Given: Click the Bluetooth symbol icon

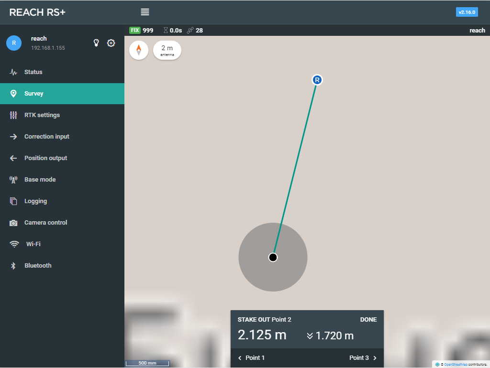Looking at the screenshot, I should [x=13, y=266].
